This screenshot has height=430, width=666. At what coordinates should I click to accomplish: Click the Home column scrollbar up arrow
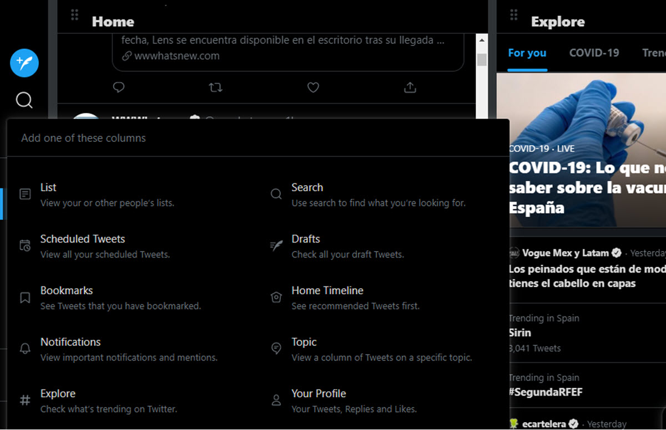482,40
